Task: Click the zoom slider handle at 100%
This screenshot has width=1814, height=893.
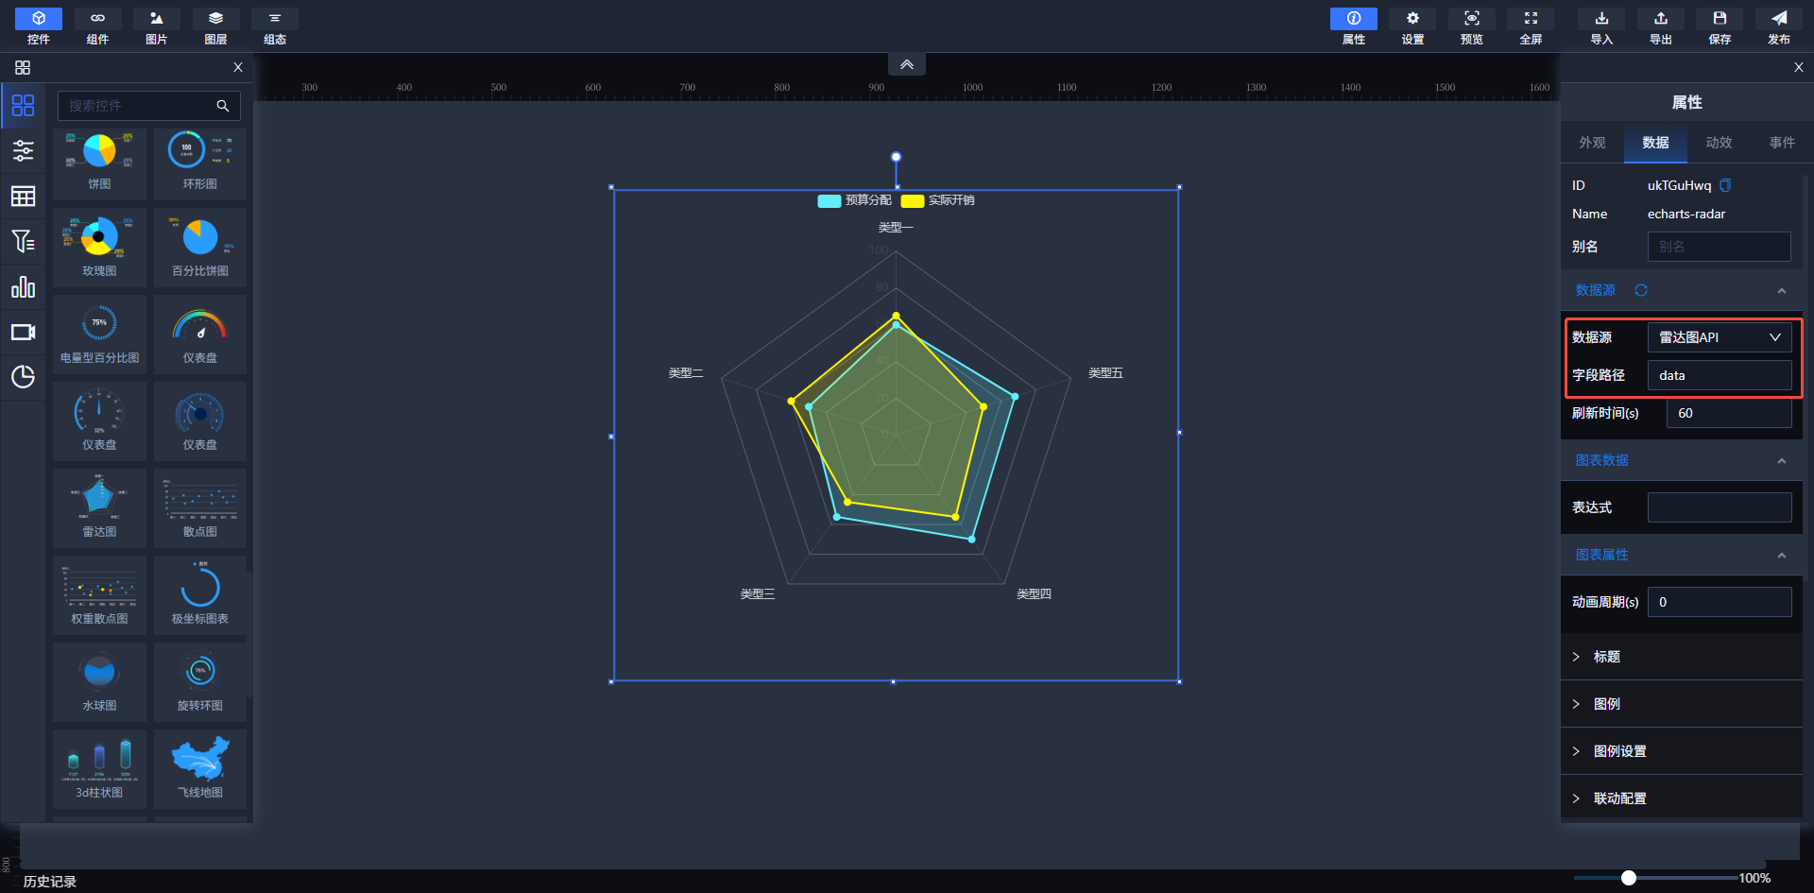Action: (x=1628, y=878)
